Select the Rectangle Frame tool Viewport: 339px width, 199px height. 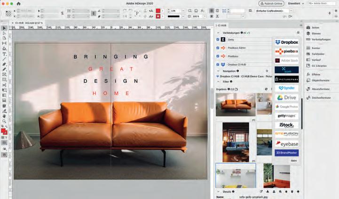4,74
